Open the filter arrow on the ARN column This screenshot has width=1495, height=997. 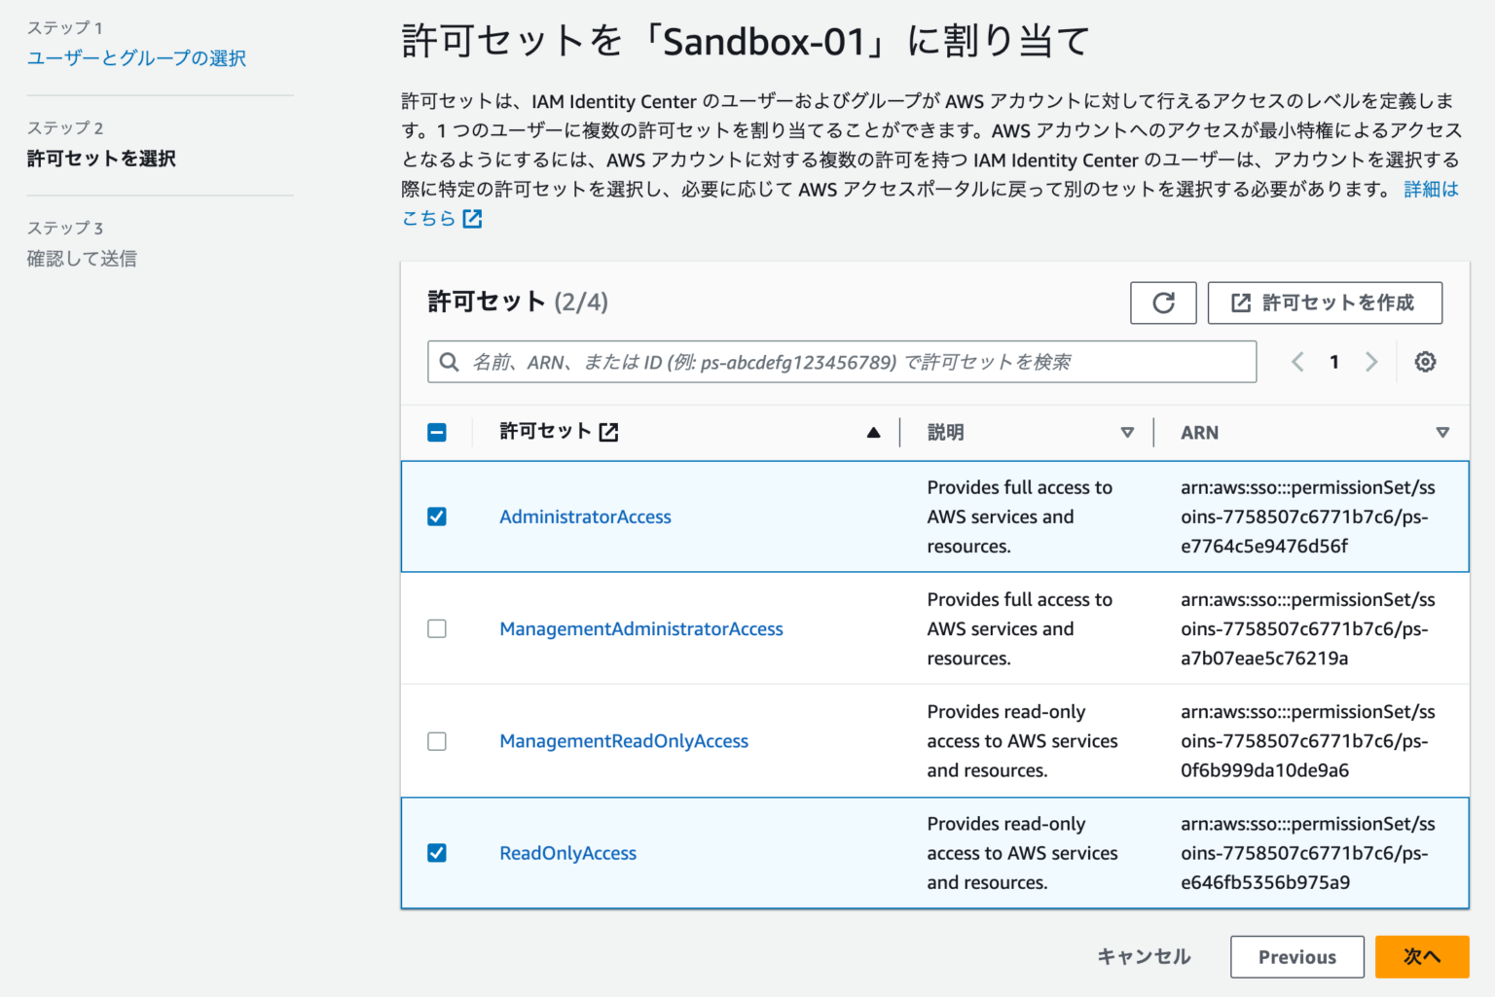pos(1443,432)
